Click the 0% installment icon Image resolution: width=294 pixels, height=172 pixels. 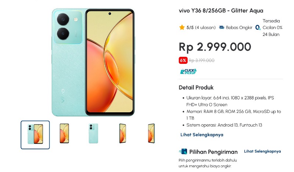click(258, 28)
